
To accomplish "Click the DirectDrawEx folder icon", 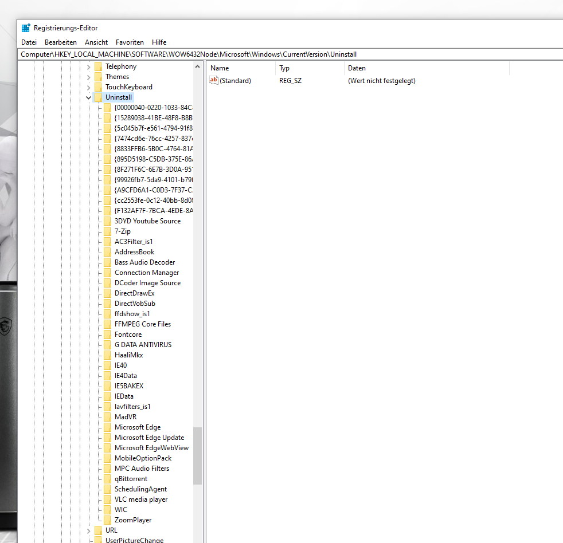I will pos(107,293).
